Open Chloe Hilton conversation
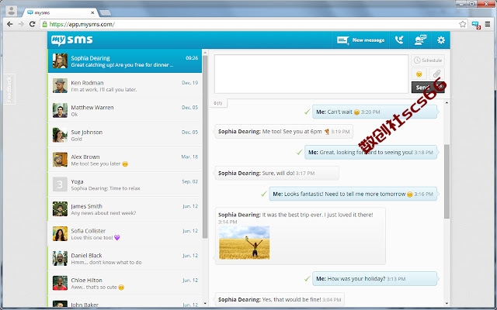 pyautogui.click(x=125, y=283)
